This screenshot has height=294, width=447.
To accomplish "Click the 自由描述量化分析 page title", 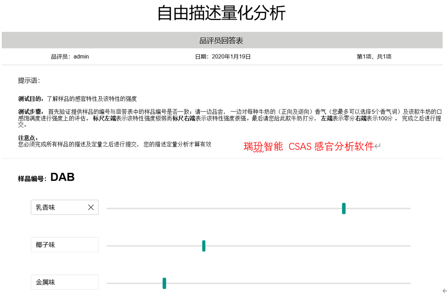I will pos(221,13).
